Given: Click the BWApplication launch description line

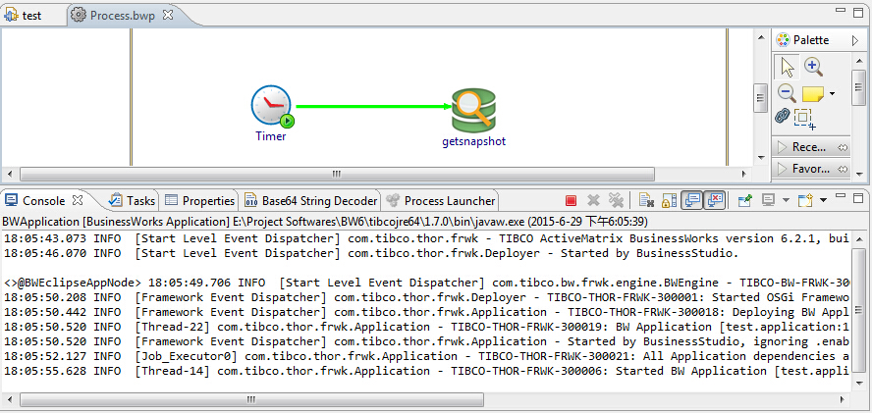Looking at the screenshot, I should [x=325, y=222].
